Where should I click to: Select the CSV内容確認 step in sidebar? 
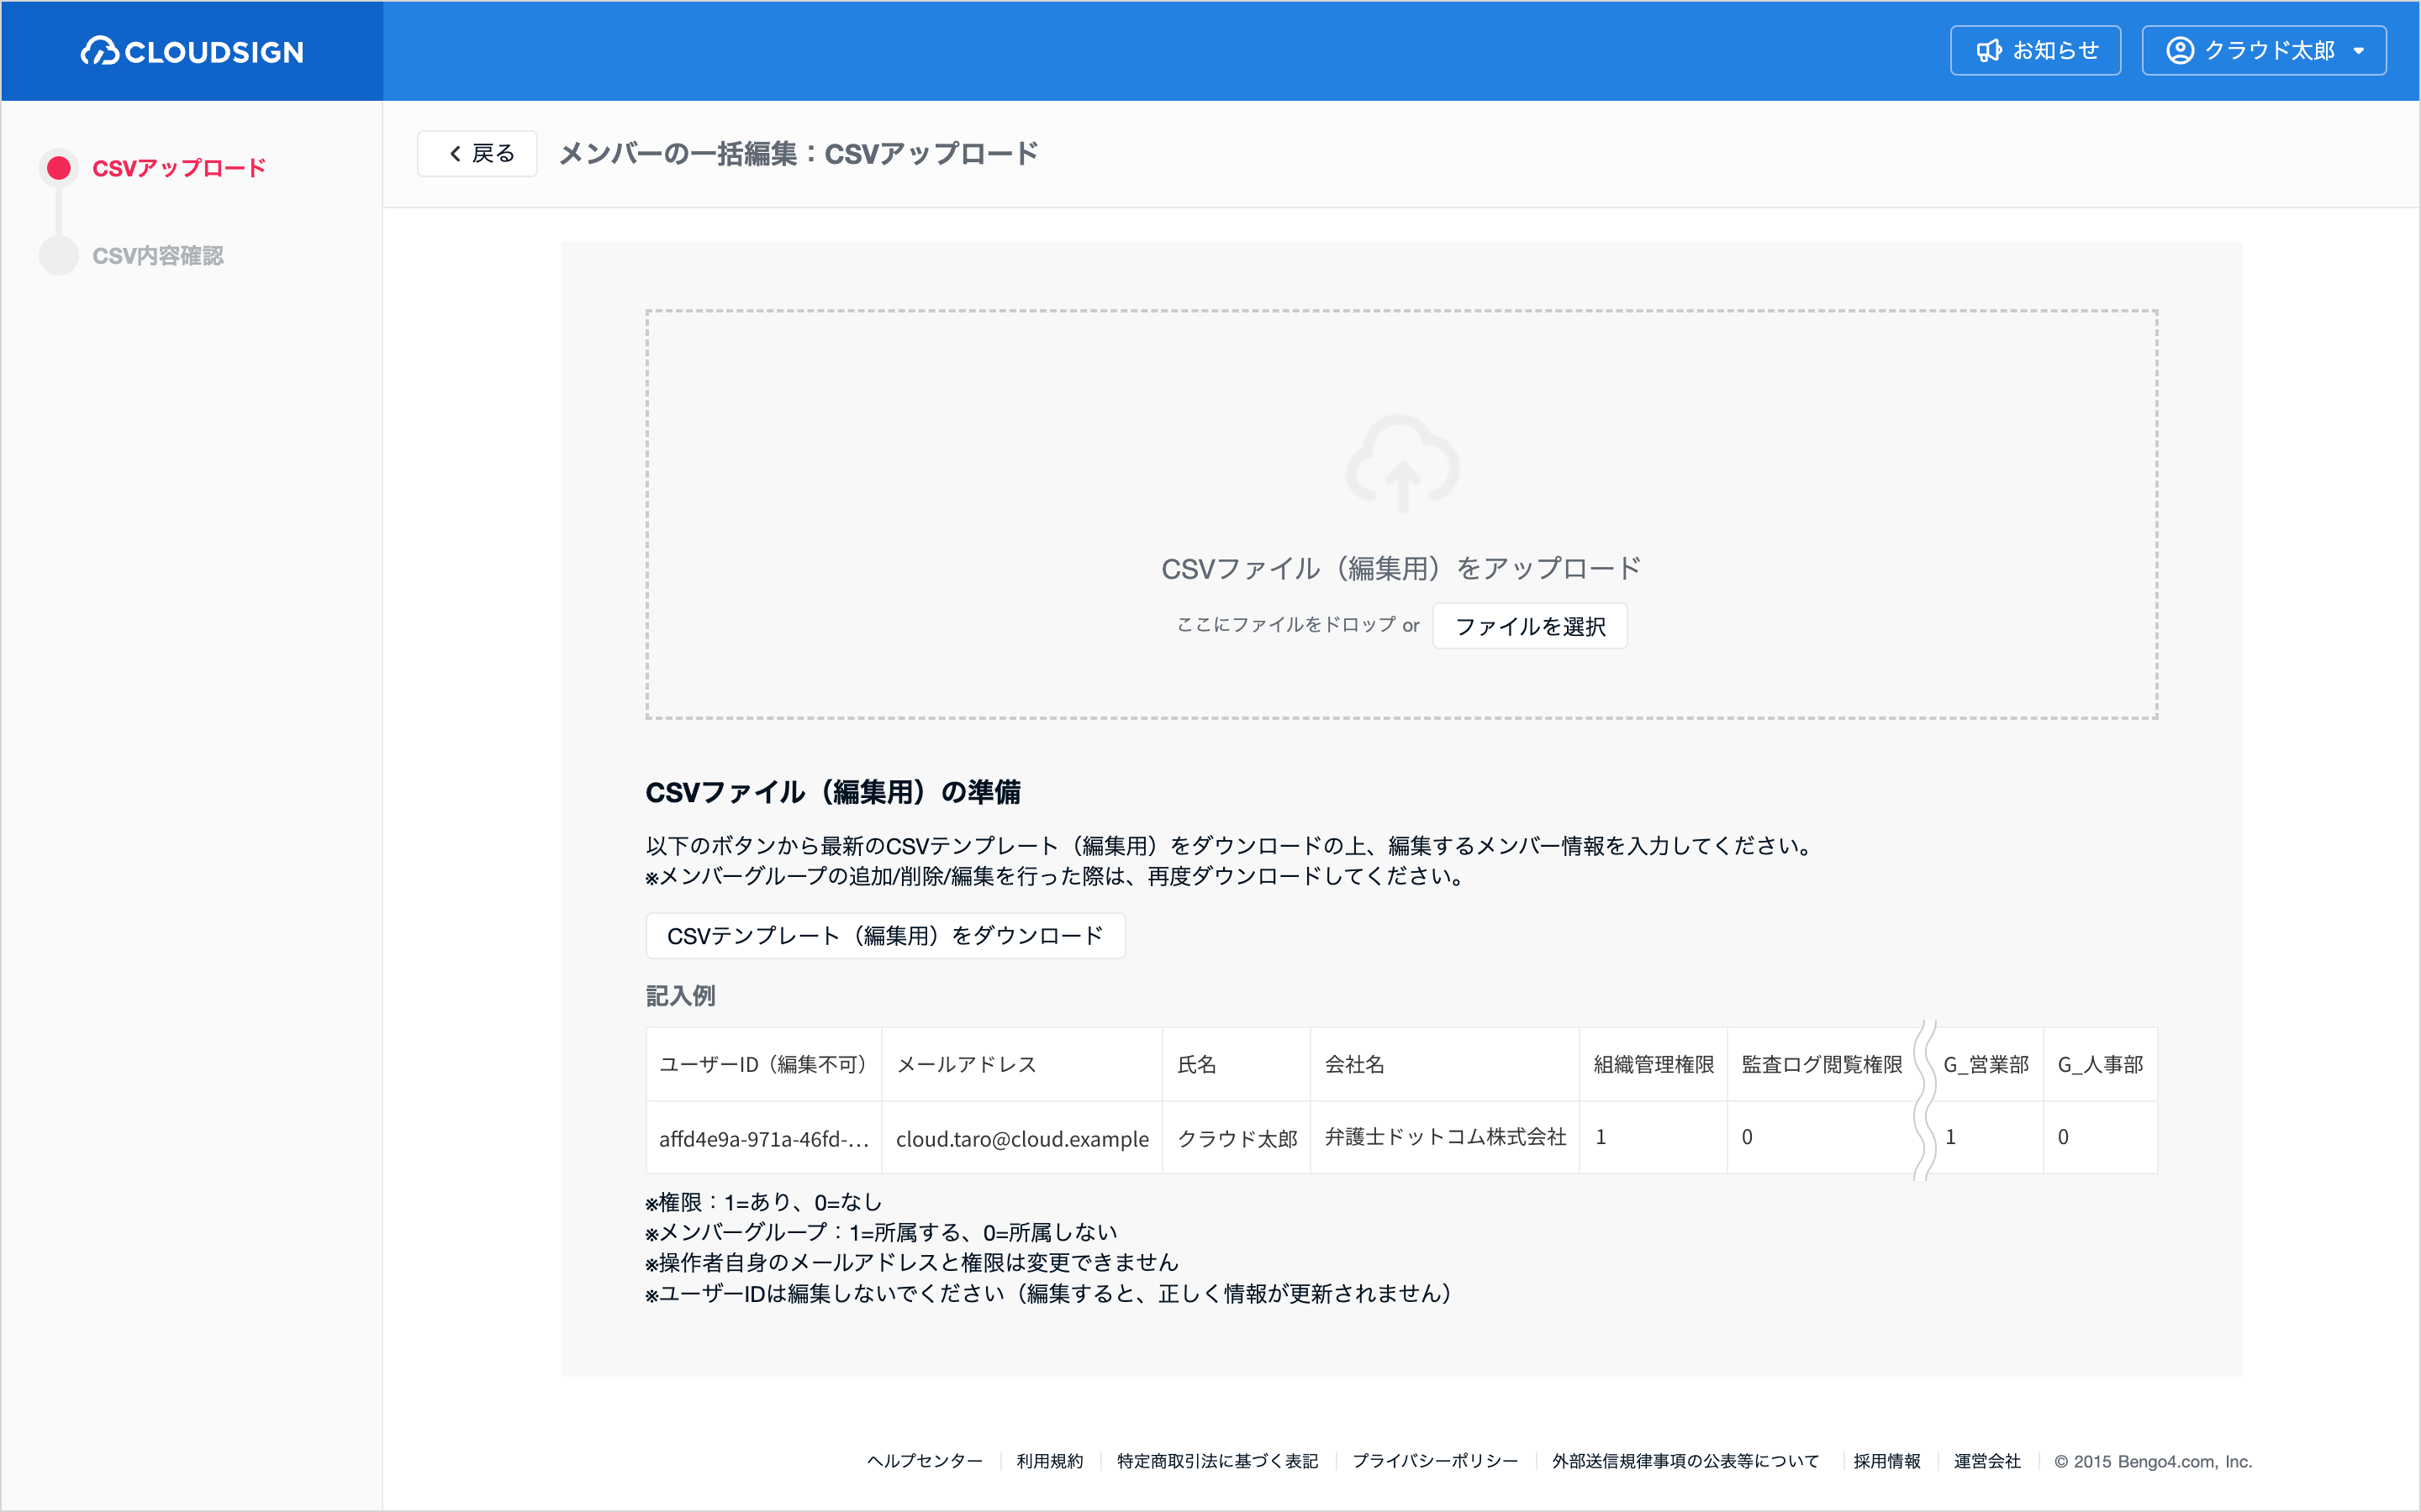click(x=158, y=256)
